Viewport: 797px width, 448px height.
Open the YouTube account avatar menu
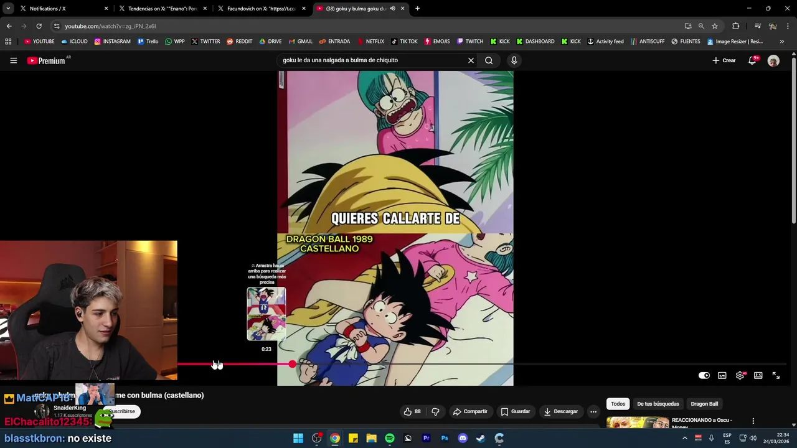coord(773,60)
